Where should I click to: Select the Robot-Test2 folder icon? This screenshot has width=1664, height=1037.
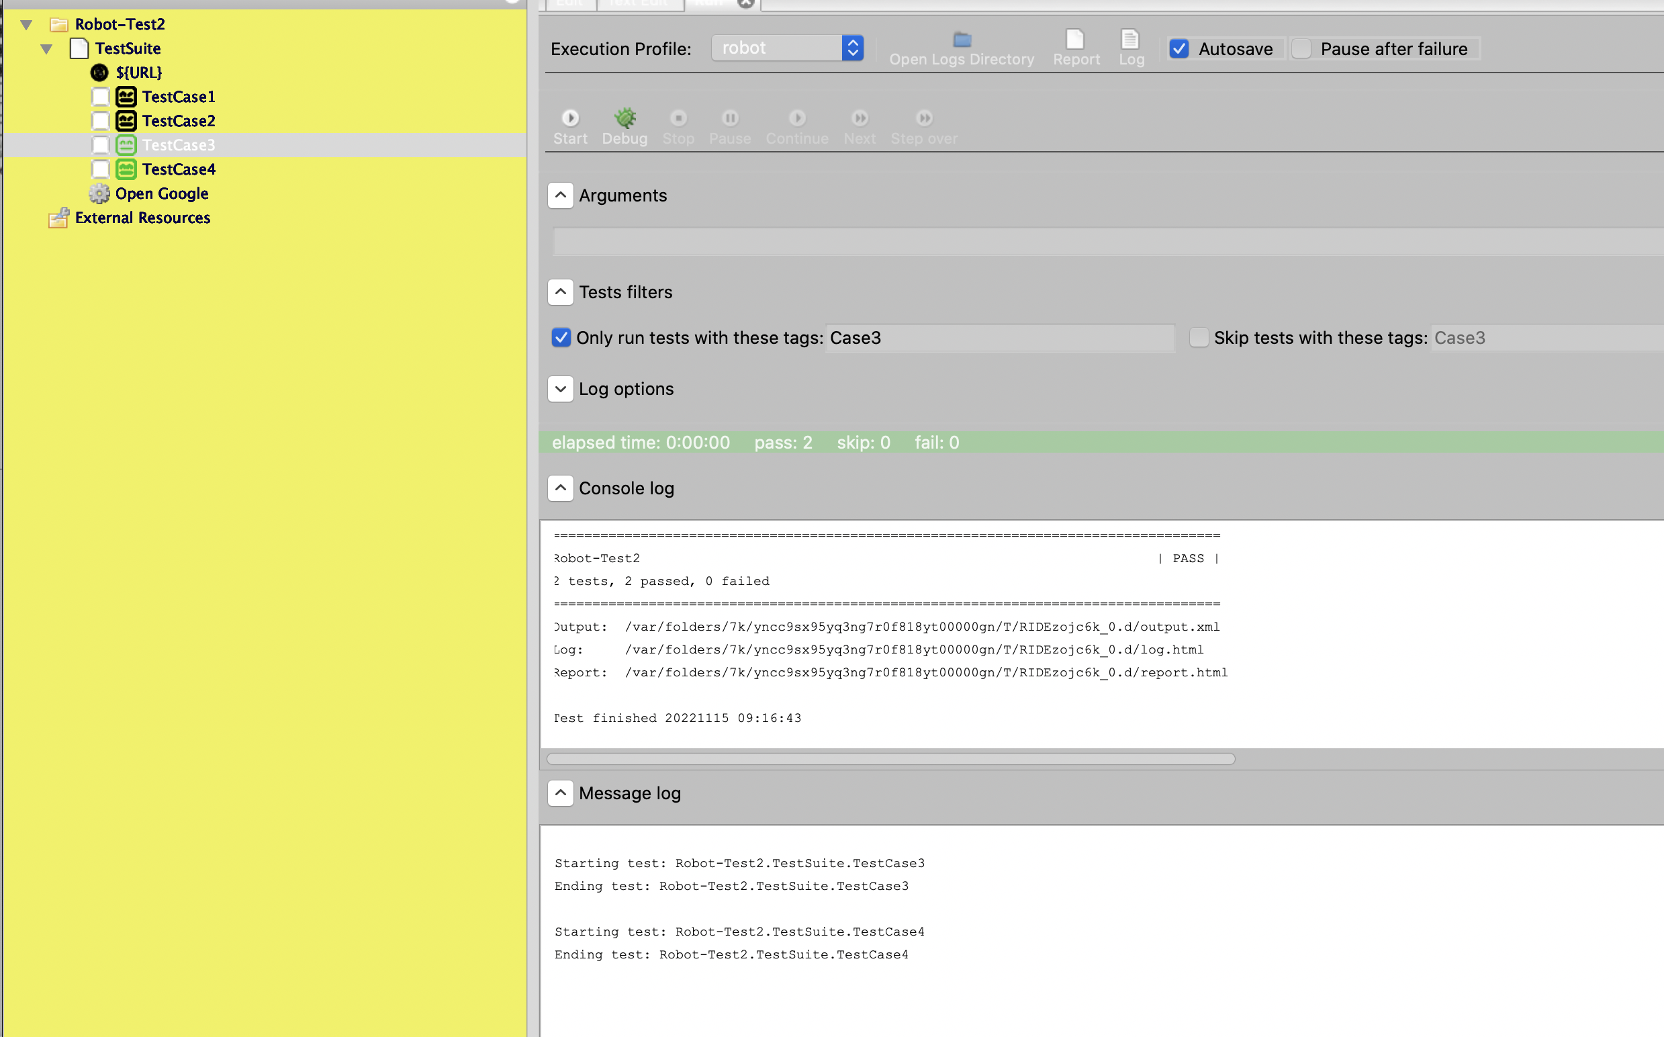click(x=59, y=25)
